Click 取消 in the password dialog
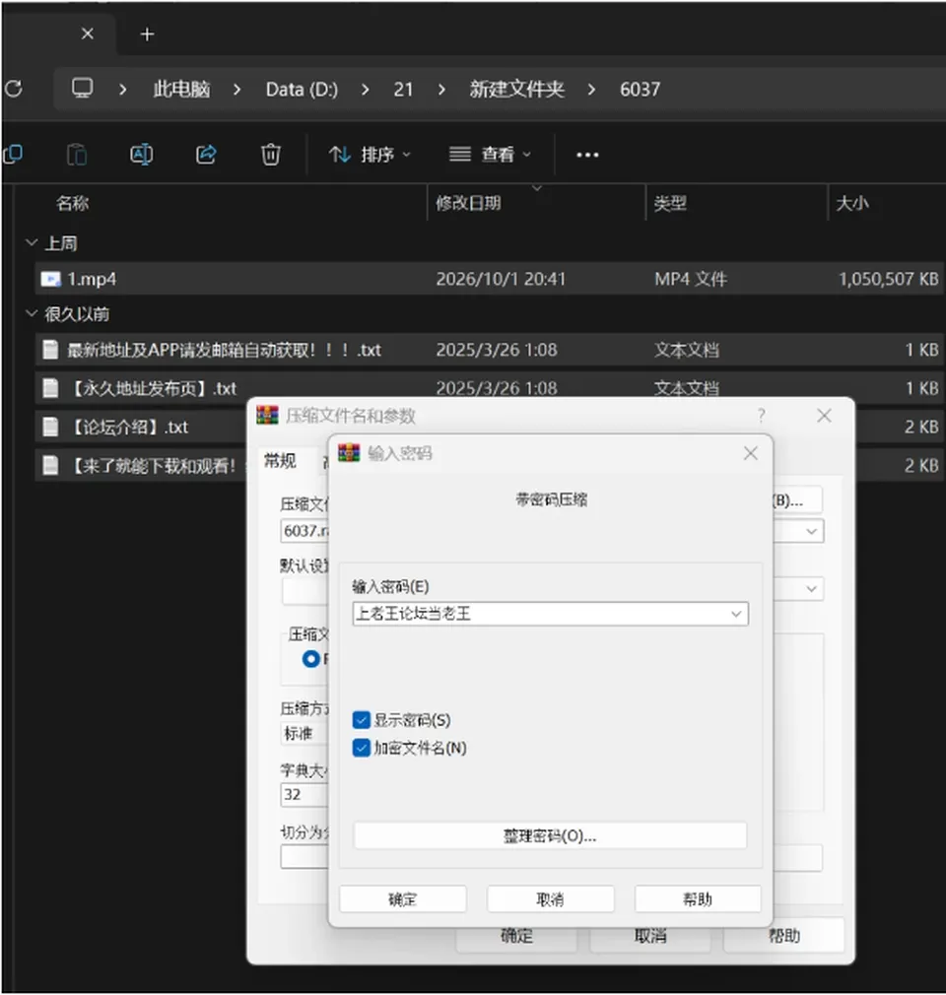Image resolution: width=946 pixels, height=995 pixels. [x=550, y=898]
